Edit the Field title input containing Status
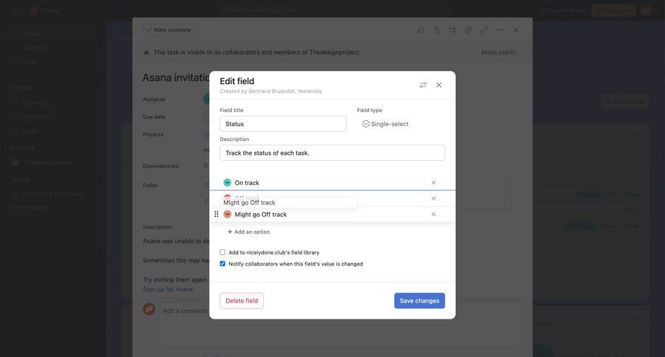 [x=283, y=124]
